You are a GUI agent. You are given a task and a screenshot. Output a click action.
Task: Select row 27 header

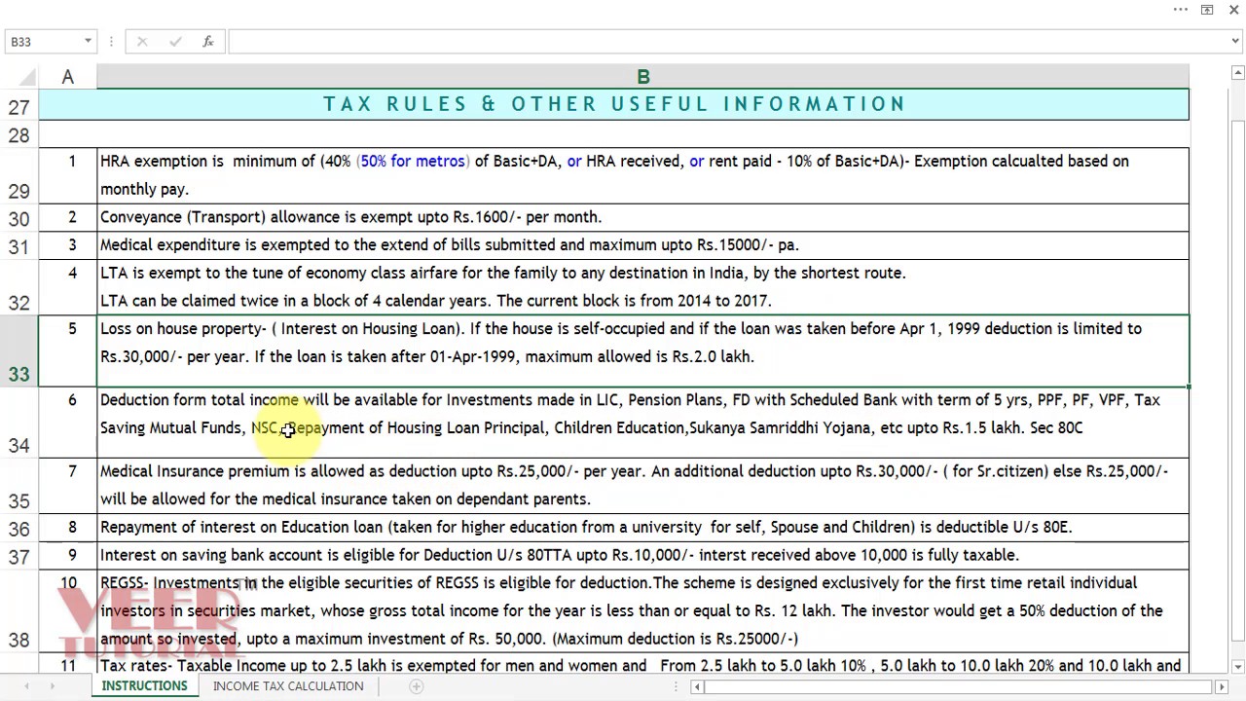click(18, 105)
